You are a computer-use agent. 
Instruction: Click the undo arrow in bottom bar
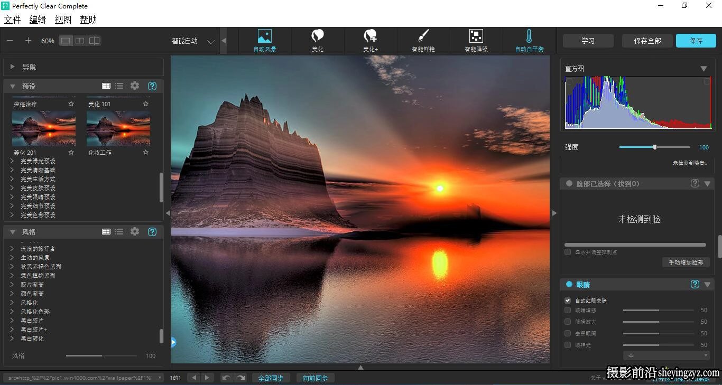tap(226, 378)
